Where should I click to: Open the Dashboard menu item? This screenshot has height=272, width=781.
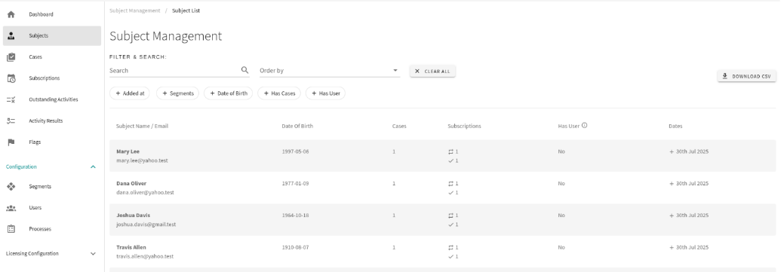(x=52, y=14)
